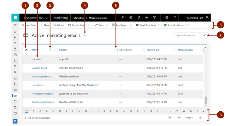Click the lightbulb assistant icon
The height and width of the screenshot is (126, 235).
coord(139,18)
